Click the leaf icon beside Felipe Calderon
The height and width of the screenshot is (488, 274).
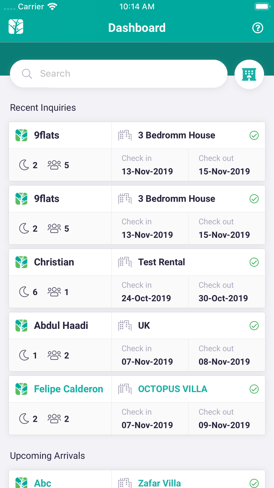pos(21,389)
